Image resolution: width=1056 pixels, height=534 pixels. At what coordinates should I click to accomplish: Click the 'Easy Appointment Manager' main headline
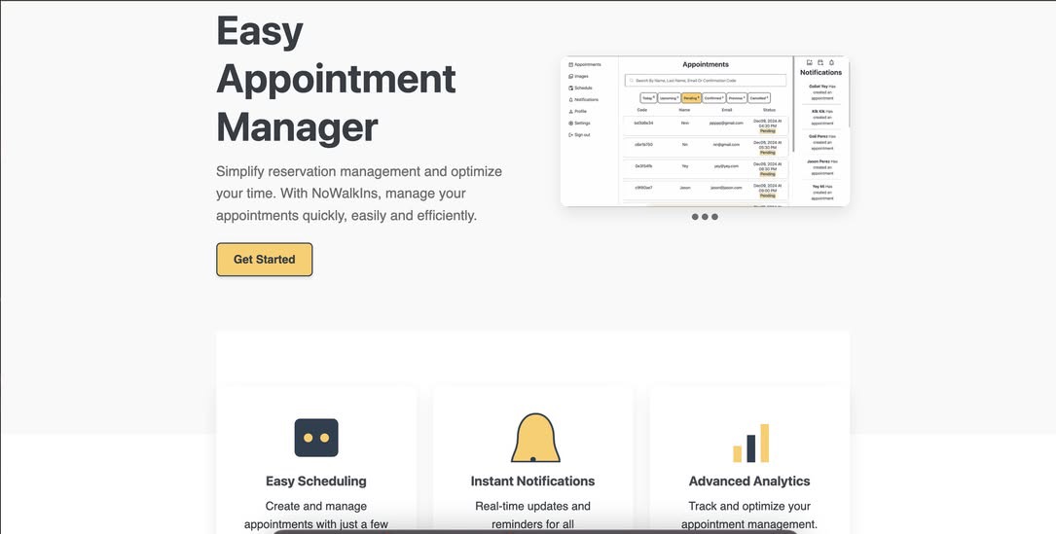(x=336, y=79)
